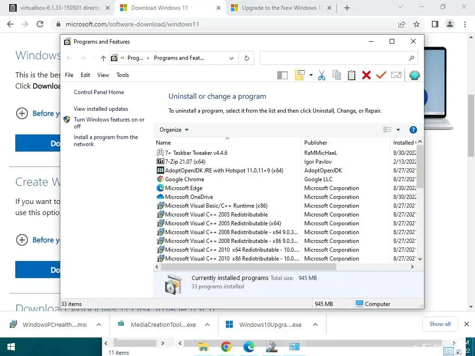The height and width of the screenshot is (356, 475).
Task: Click the Paste clipboard toolbar icon
Action: [x=352, y=75]
